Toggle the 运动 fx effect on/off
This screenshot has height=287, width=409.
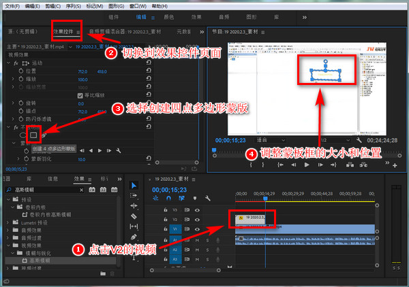(16, 63)
